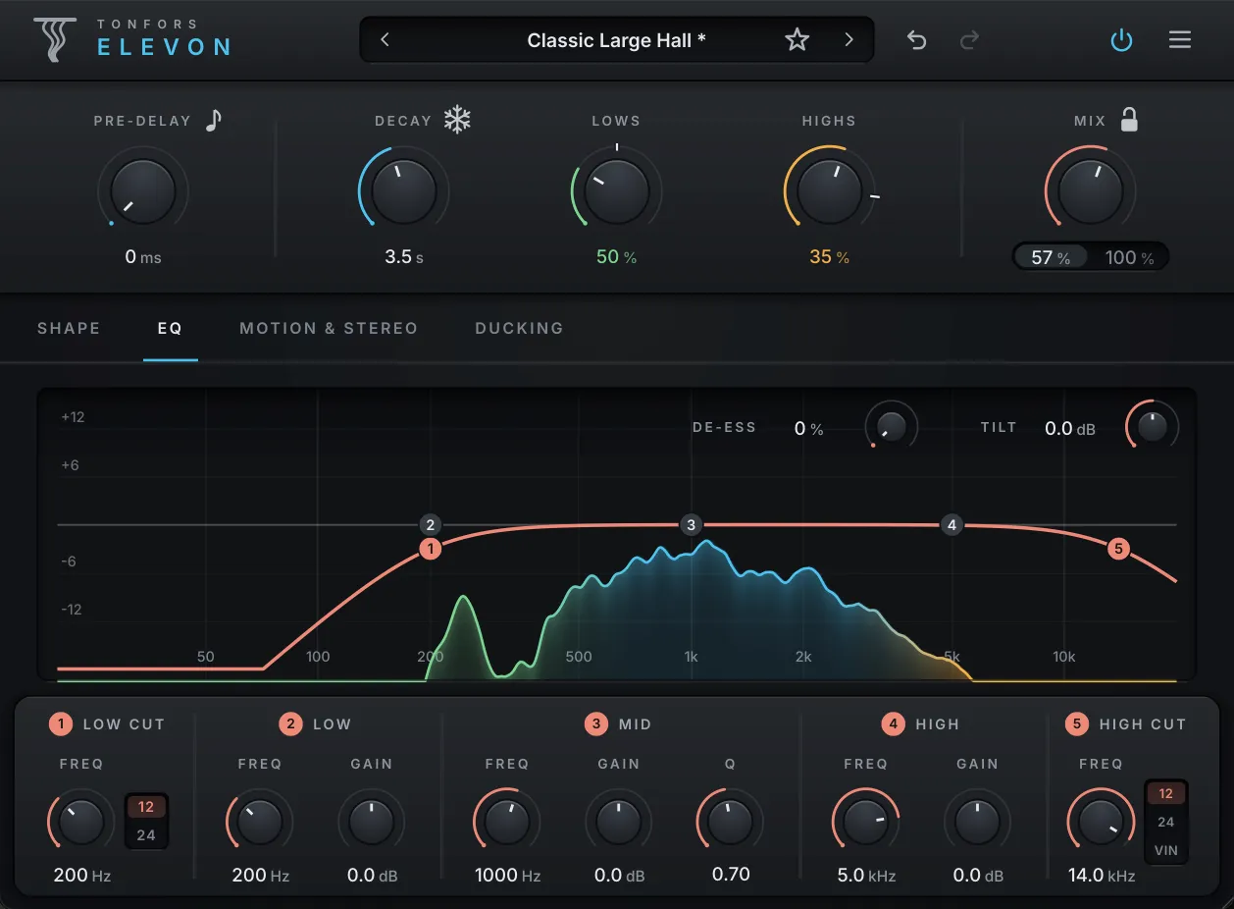Viewport: 1234px width, 909px height.
Task: Set Low Cut slope to 12
Action: [146, 807]
